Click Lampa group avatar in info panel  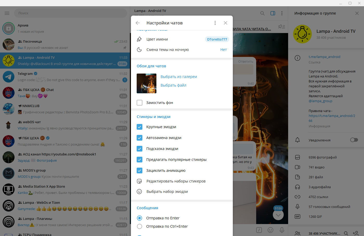point(302,34)
